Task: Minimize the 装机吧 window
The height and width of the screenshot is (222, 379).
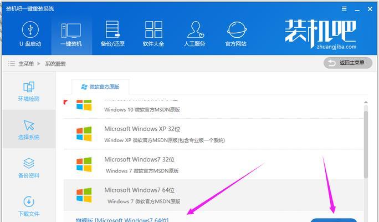Action: tap(357, 9)
